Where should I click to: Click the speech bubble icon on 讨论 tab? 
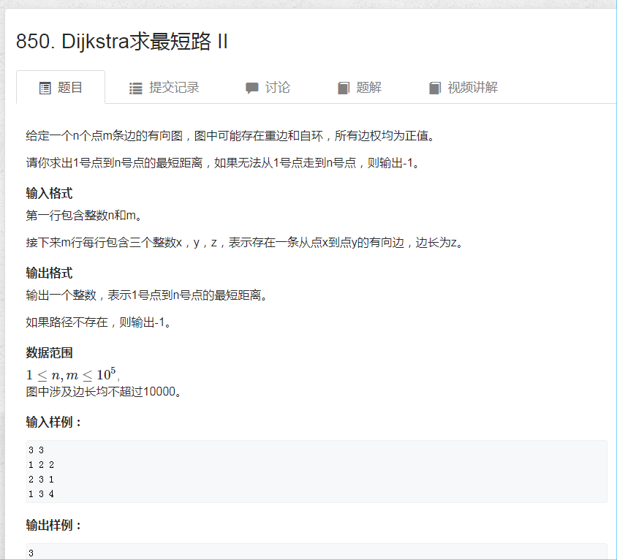point(252,86)
